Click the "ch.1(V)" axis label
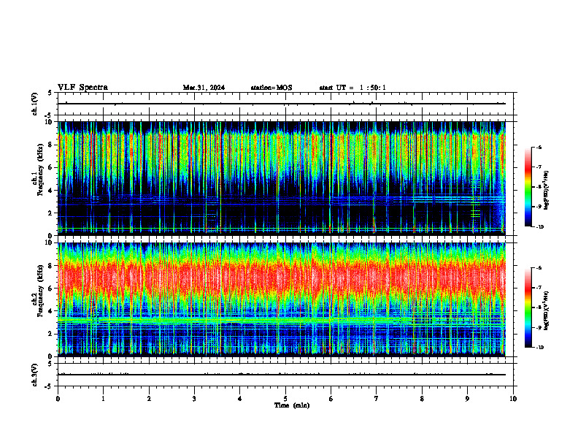 click(x=34, y=104)
